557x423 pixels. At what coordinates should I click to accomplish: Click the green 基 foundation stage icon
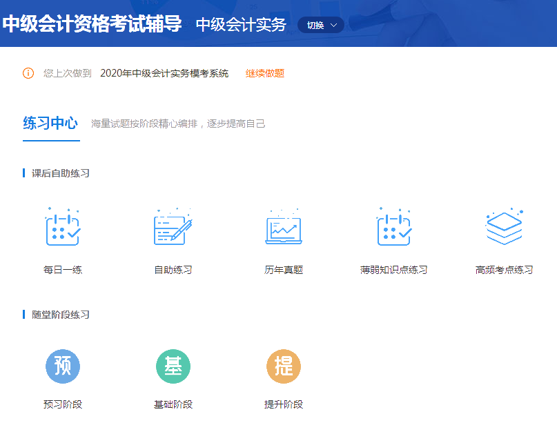click(173, 366)
